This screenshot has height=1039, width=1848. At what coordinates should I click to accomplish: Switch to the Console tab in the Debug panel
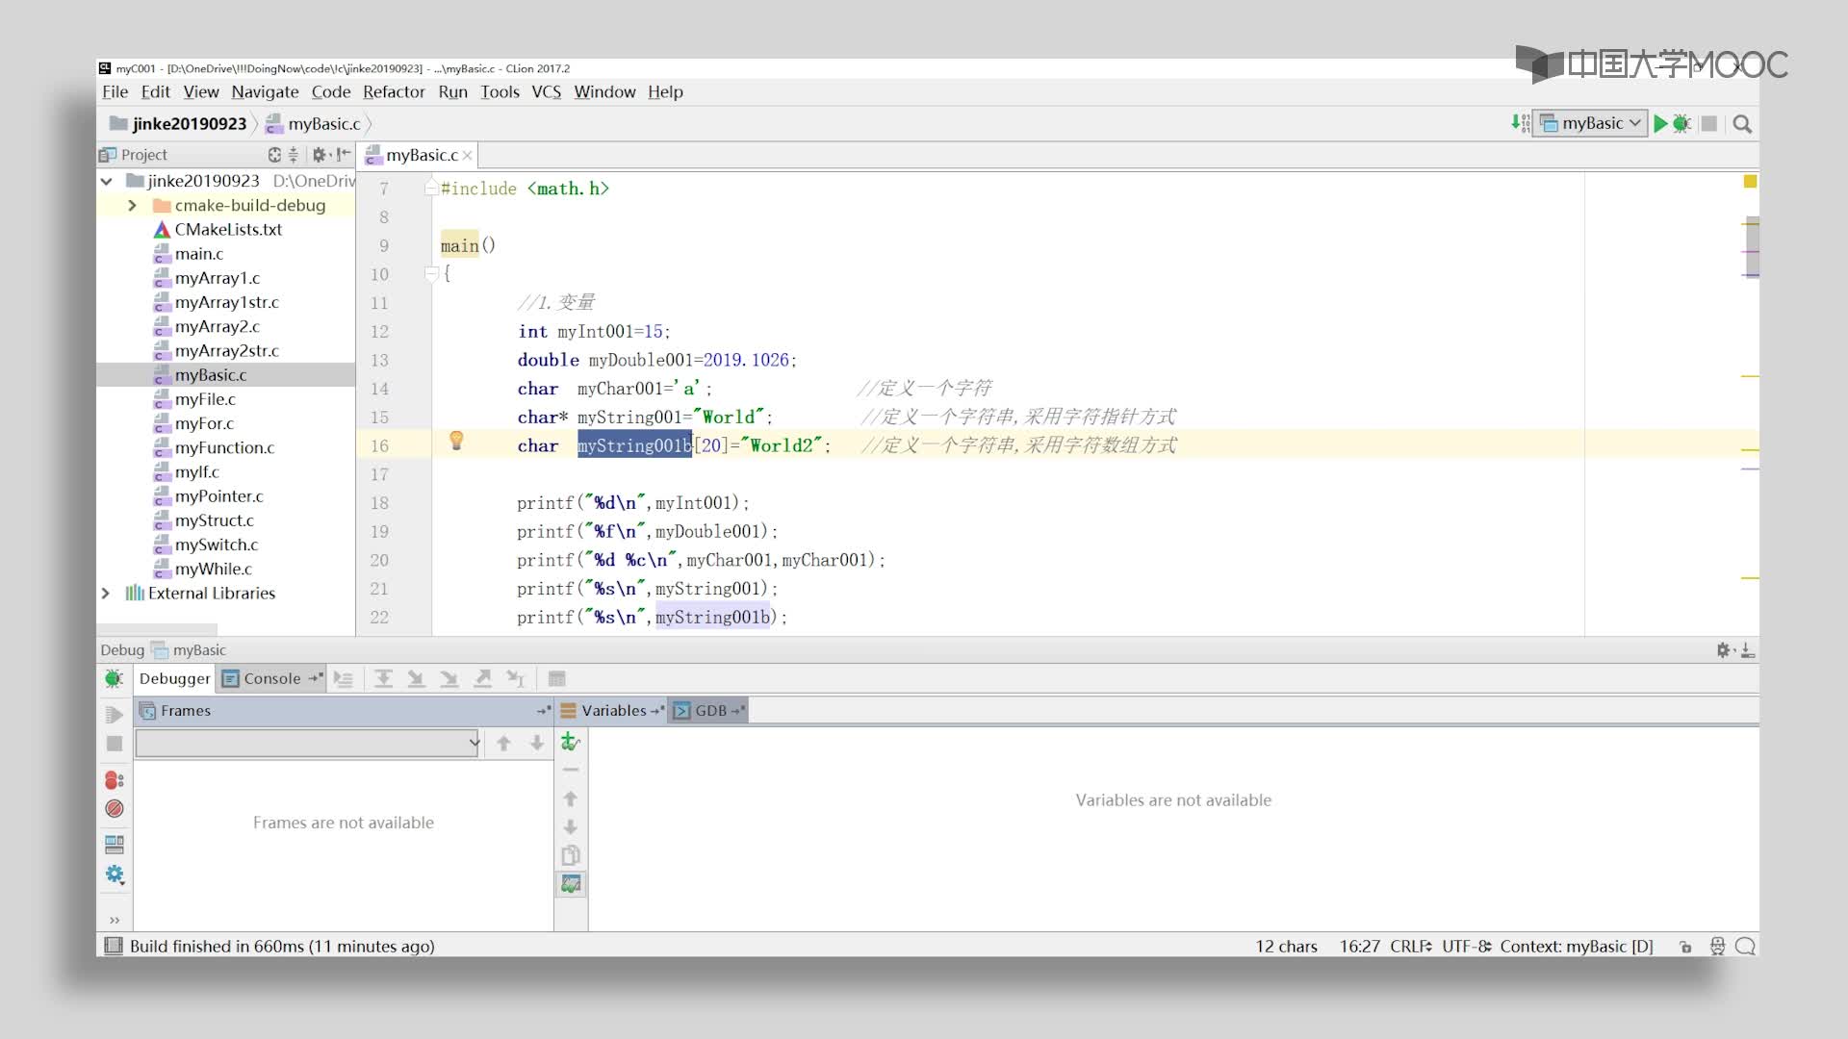pyautogui.click(x=272, y=679)
